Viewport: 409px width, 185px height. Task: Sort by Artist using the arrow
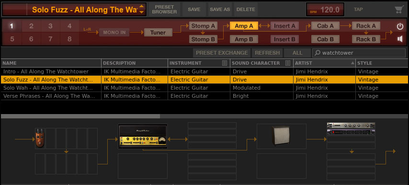point(352,63)
